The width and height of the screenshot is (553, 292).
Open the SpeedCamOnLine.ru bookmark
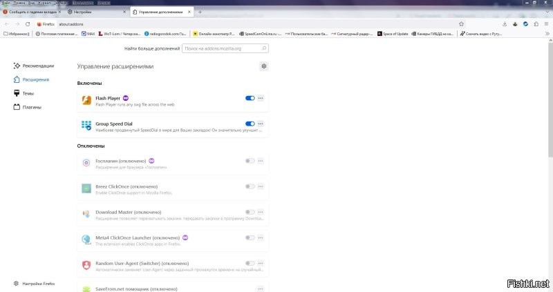pyautogui.click(x=261, y=34)
